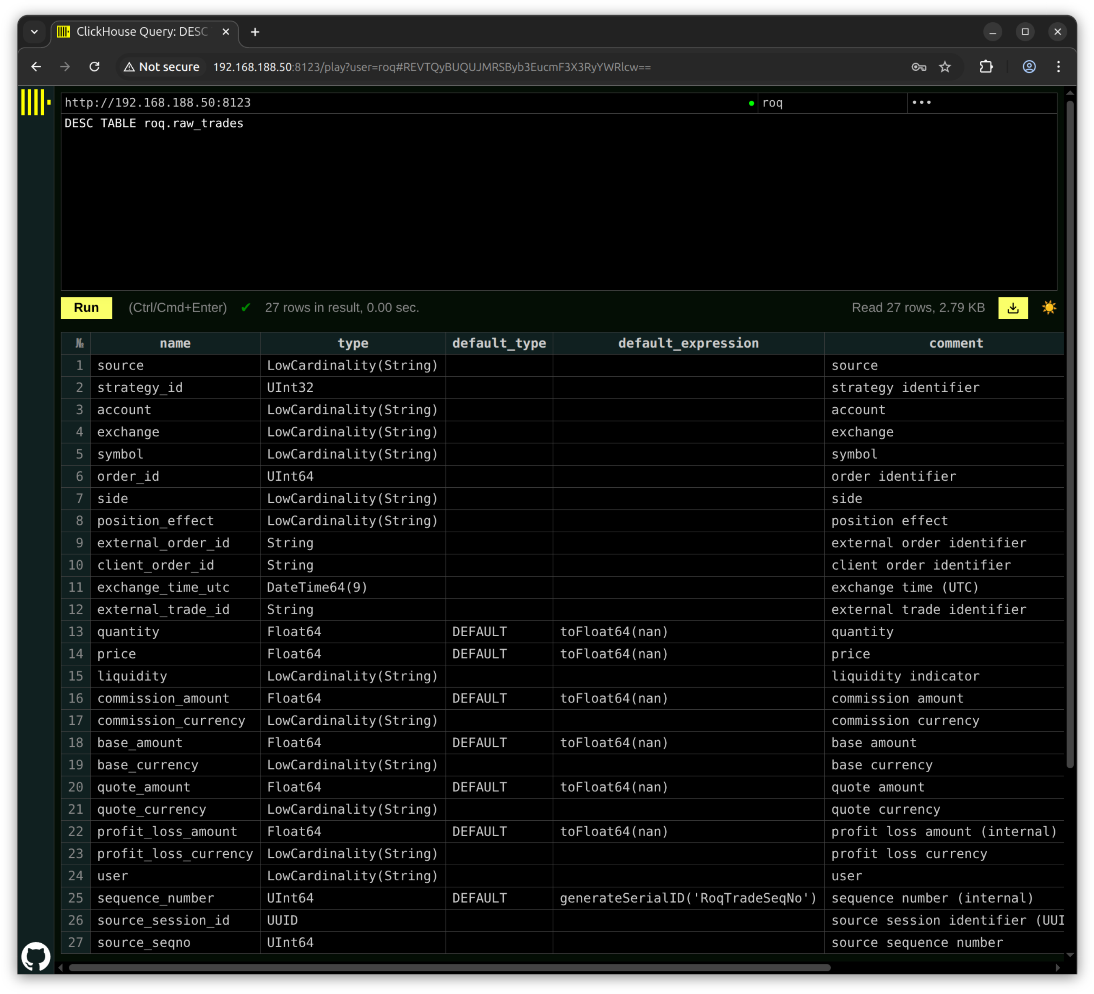Click into the SQL query editor

pos(559,201)
